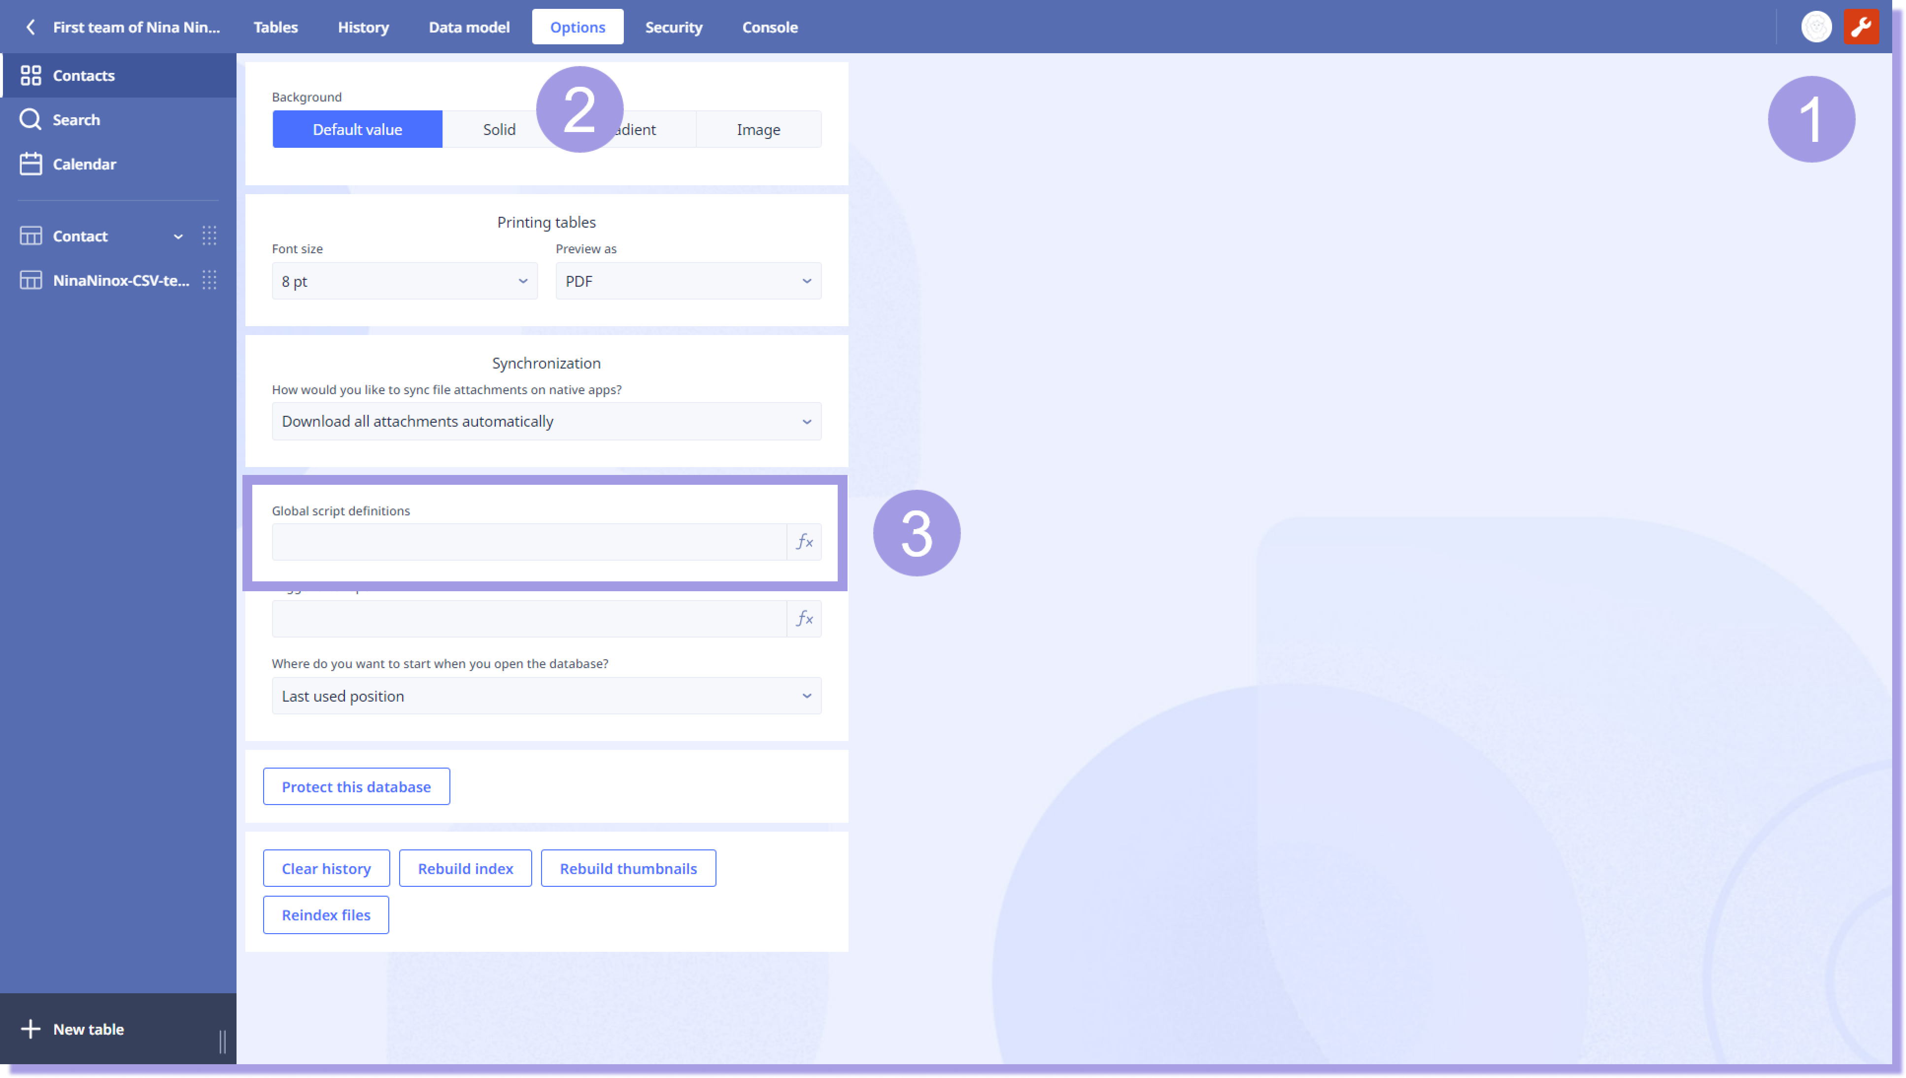Image resolution: width=1906 pixels, height=1078 pixels.
Task: Click the drag handle beside Contact table
Action: tap(209, 236)
